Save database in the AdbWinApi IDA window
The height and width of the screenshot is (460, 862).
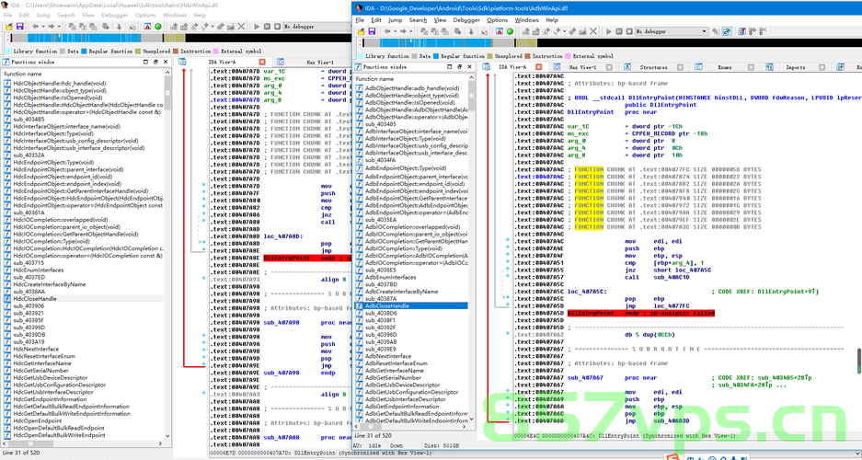tap(372, 31)
